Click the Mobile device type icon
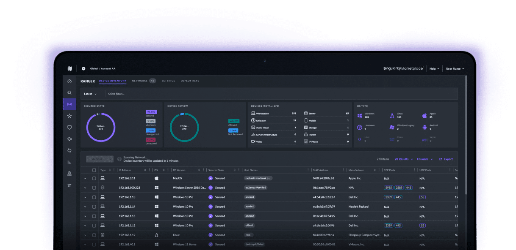 tap(306, 120)
